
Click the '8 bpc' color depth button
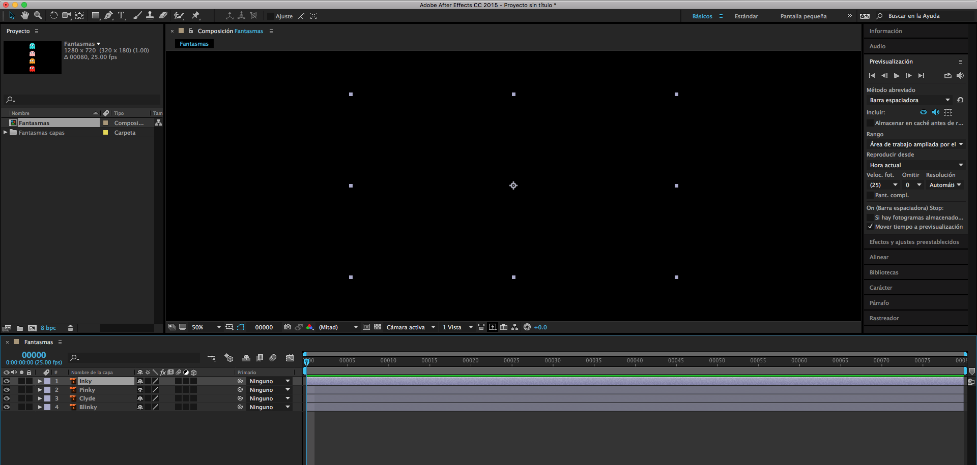(48, 328)
